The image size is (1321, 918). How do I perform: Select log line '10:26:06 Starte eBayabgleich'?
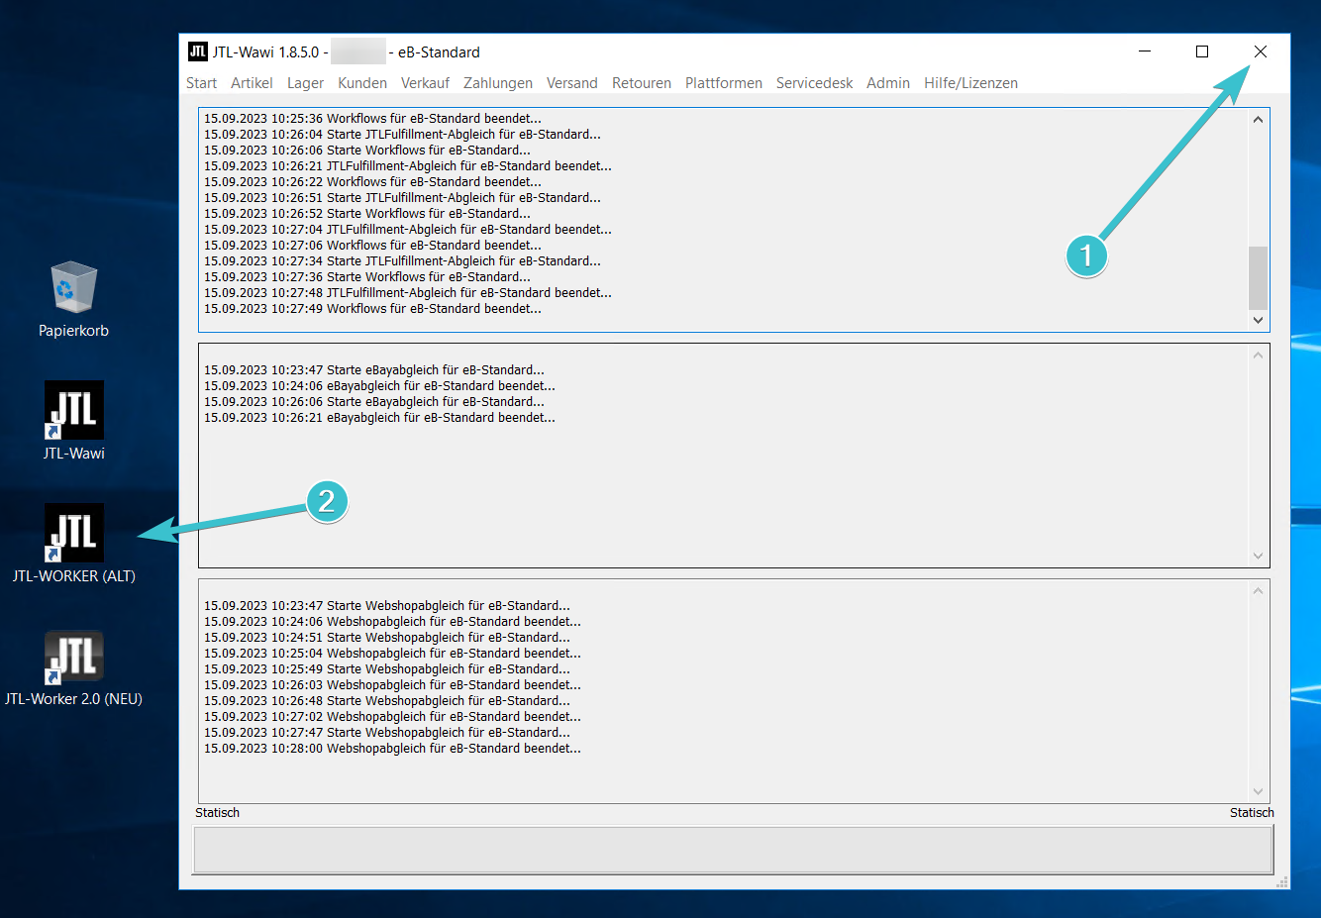click(374, 402)
